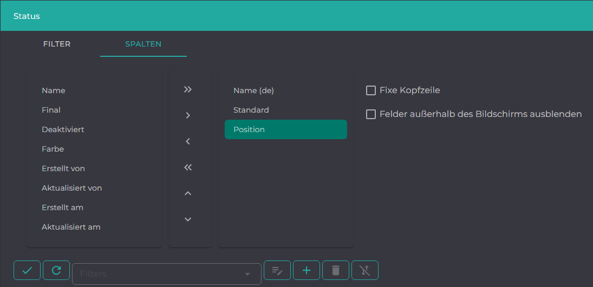Enable Fixe Kopfzeile checkbox
The height and width of the screenshot is (287, 593).
tap(371, 90)
